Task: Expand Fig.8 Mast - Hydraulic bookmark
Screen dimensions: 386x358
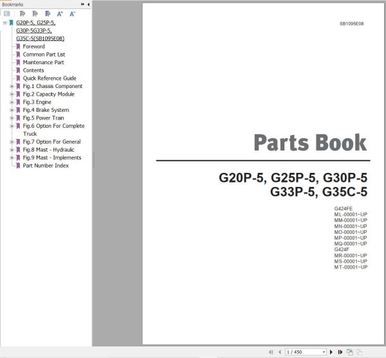Action: coord(12,150)
